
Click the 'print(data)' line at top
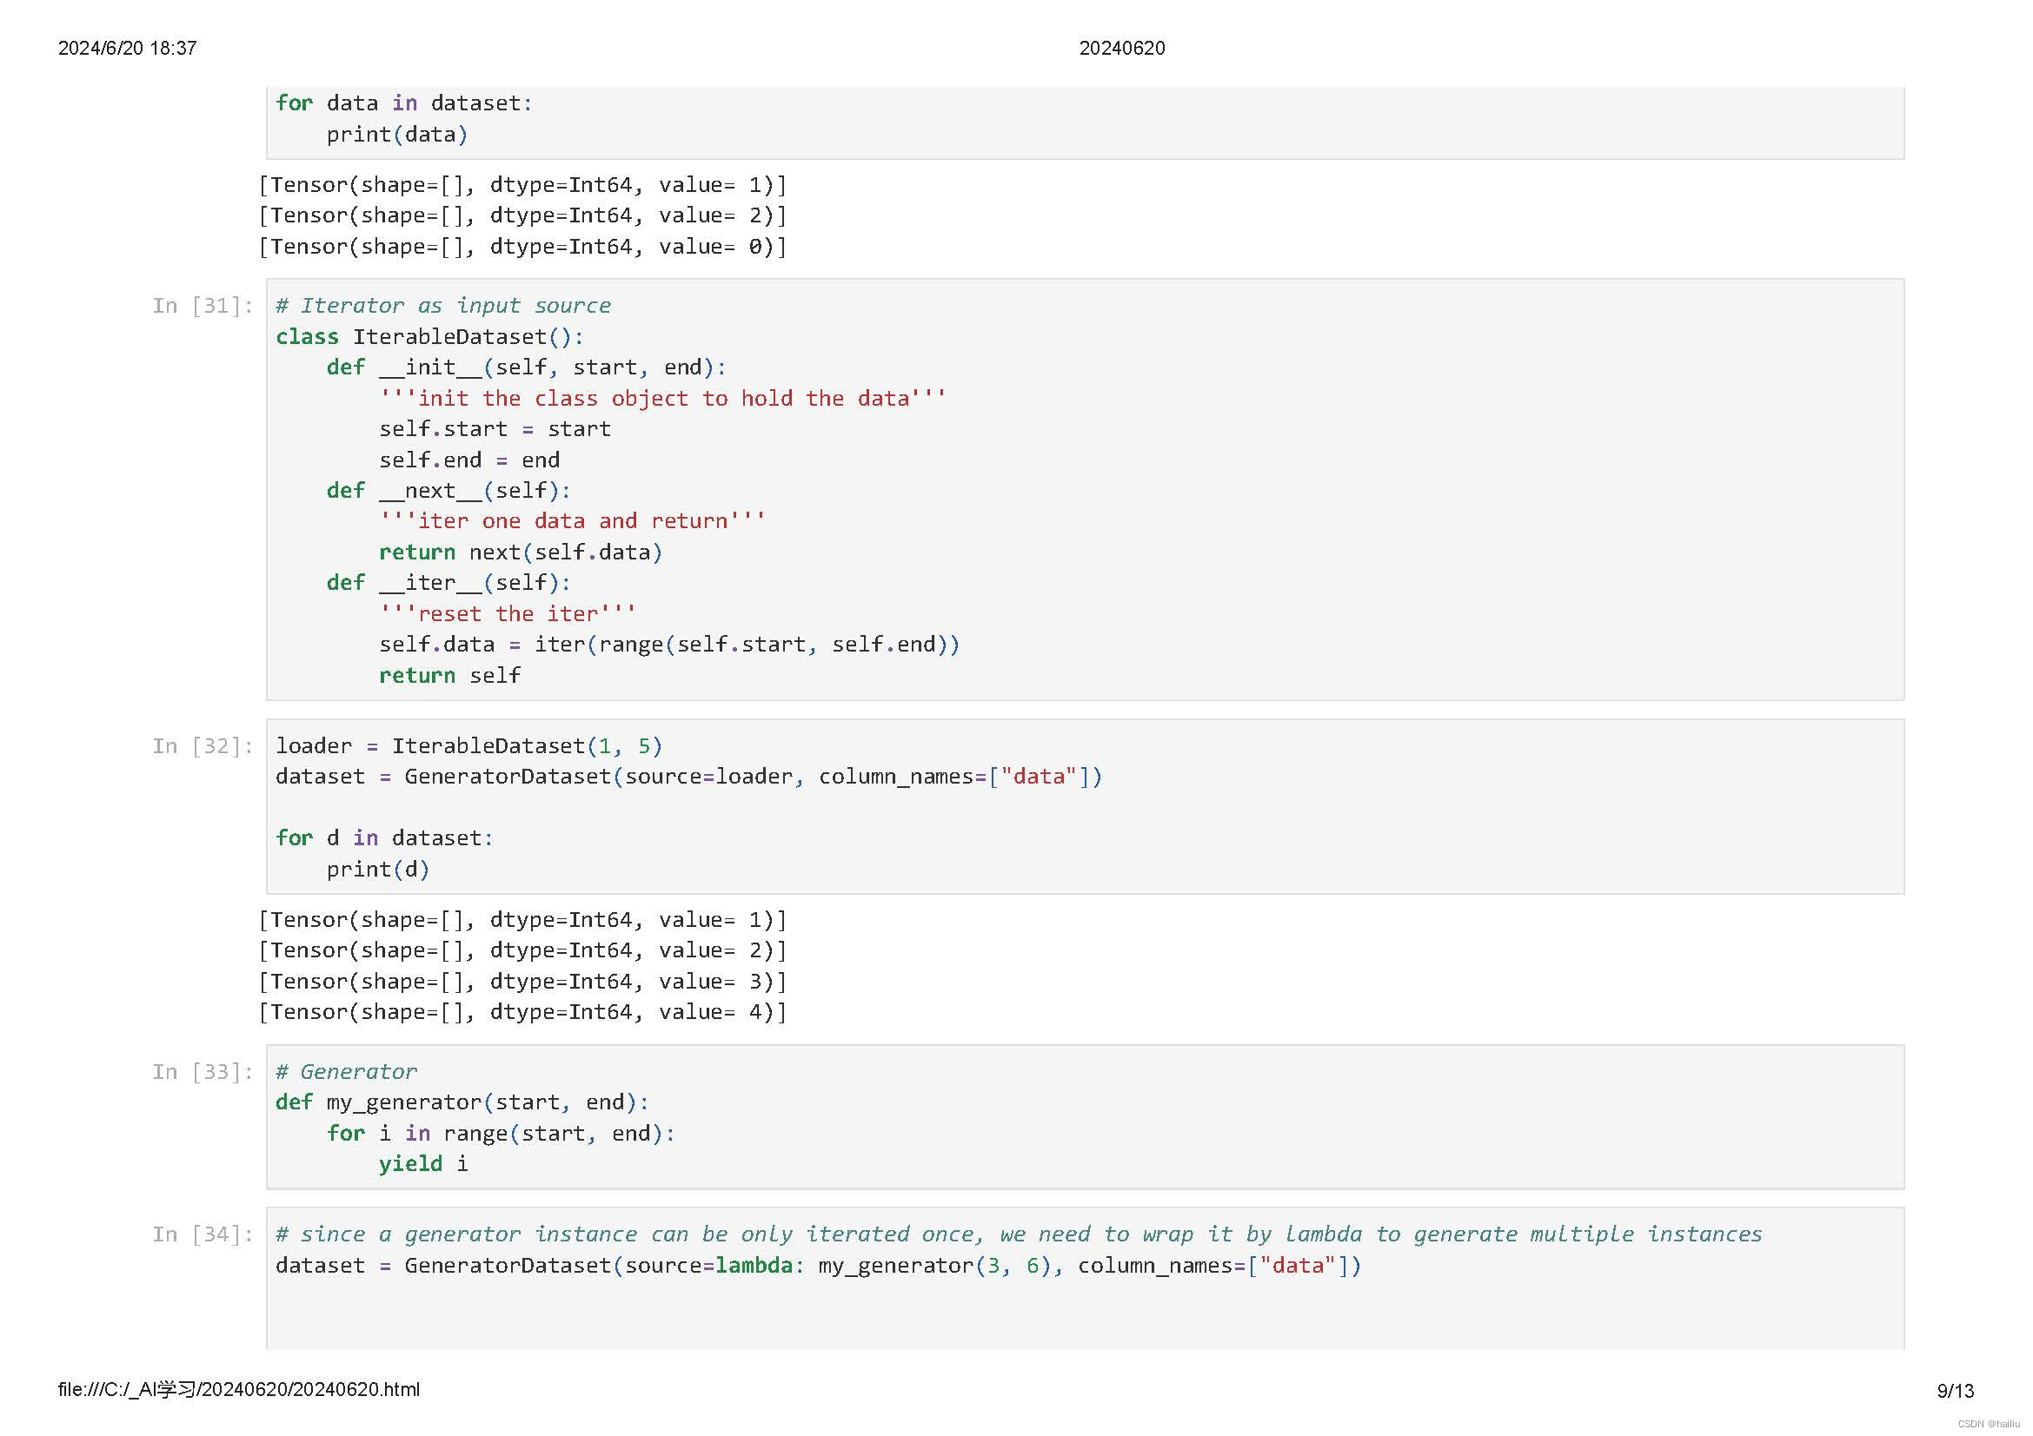[396, 135]
